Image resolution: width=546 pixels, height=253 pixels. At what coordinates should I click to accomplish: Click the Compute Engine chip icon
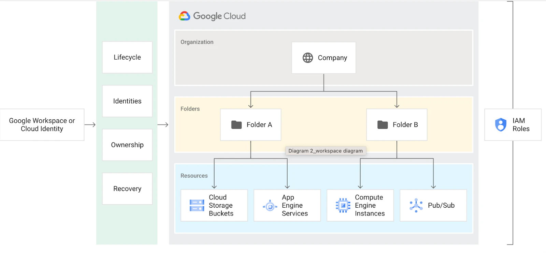pyautogui.click(x=343, y=205)
